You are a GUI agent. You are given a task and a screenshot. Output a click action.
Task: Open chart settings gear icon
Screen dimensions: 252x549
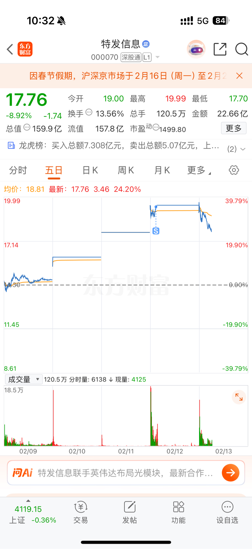[x=234, y=170]
